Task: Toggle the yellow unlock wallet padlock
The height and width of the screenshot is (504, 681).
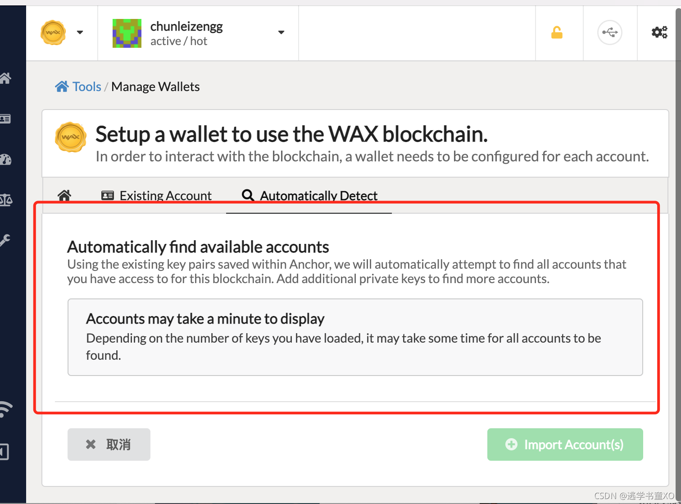Action: 557,32
